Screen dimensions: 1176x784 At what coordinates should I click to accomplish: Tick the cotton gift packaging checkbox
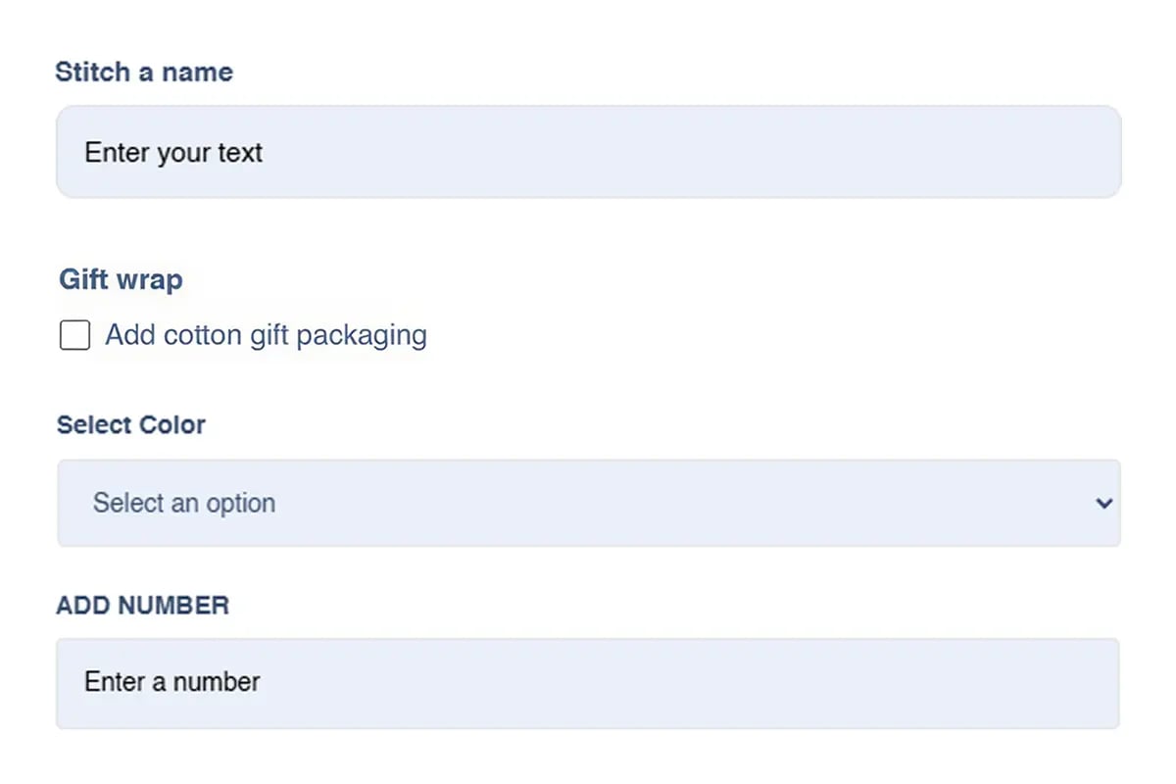[x=75, y=335]
